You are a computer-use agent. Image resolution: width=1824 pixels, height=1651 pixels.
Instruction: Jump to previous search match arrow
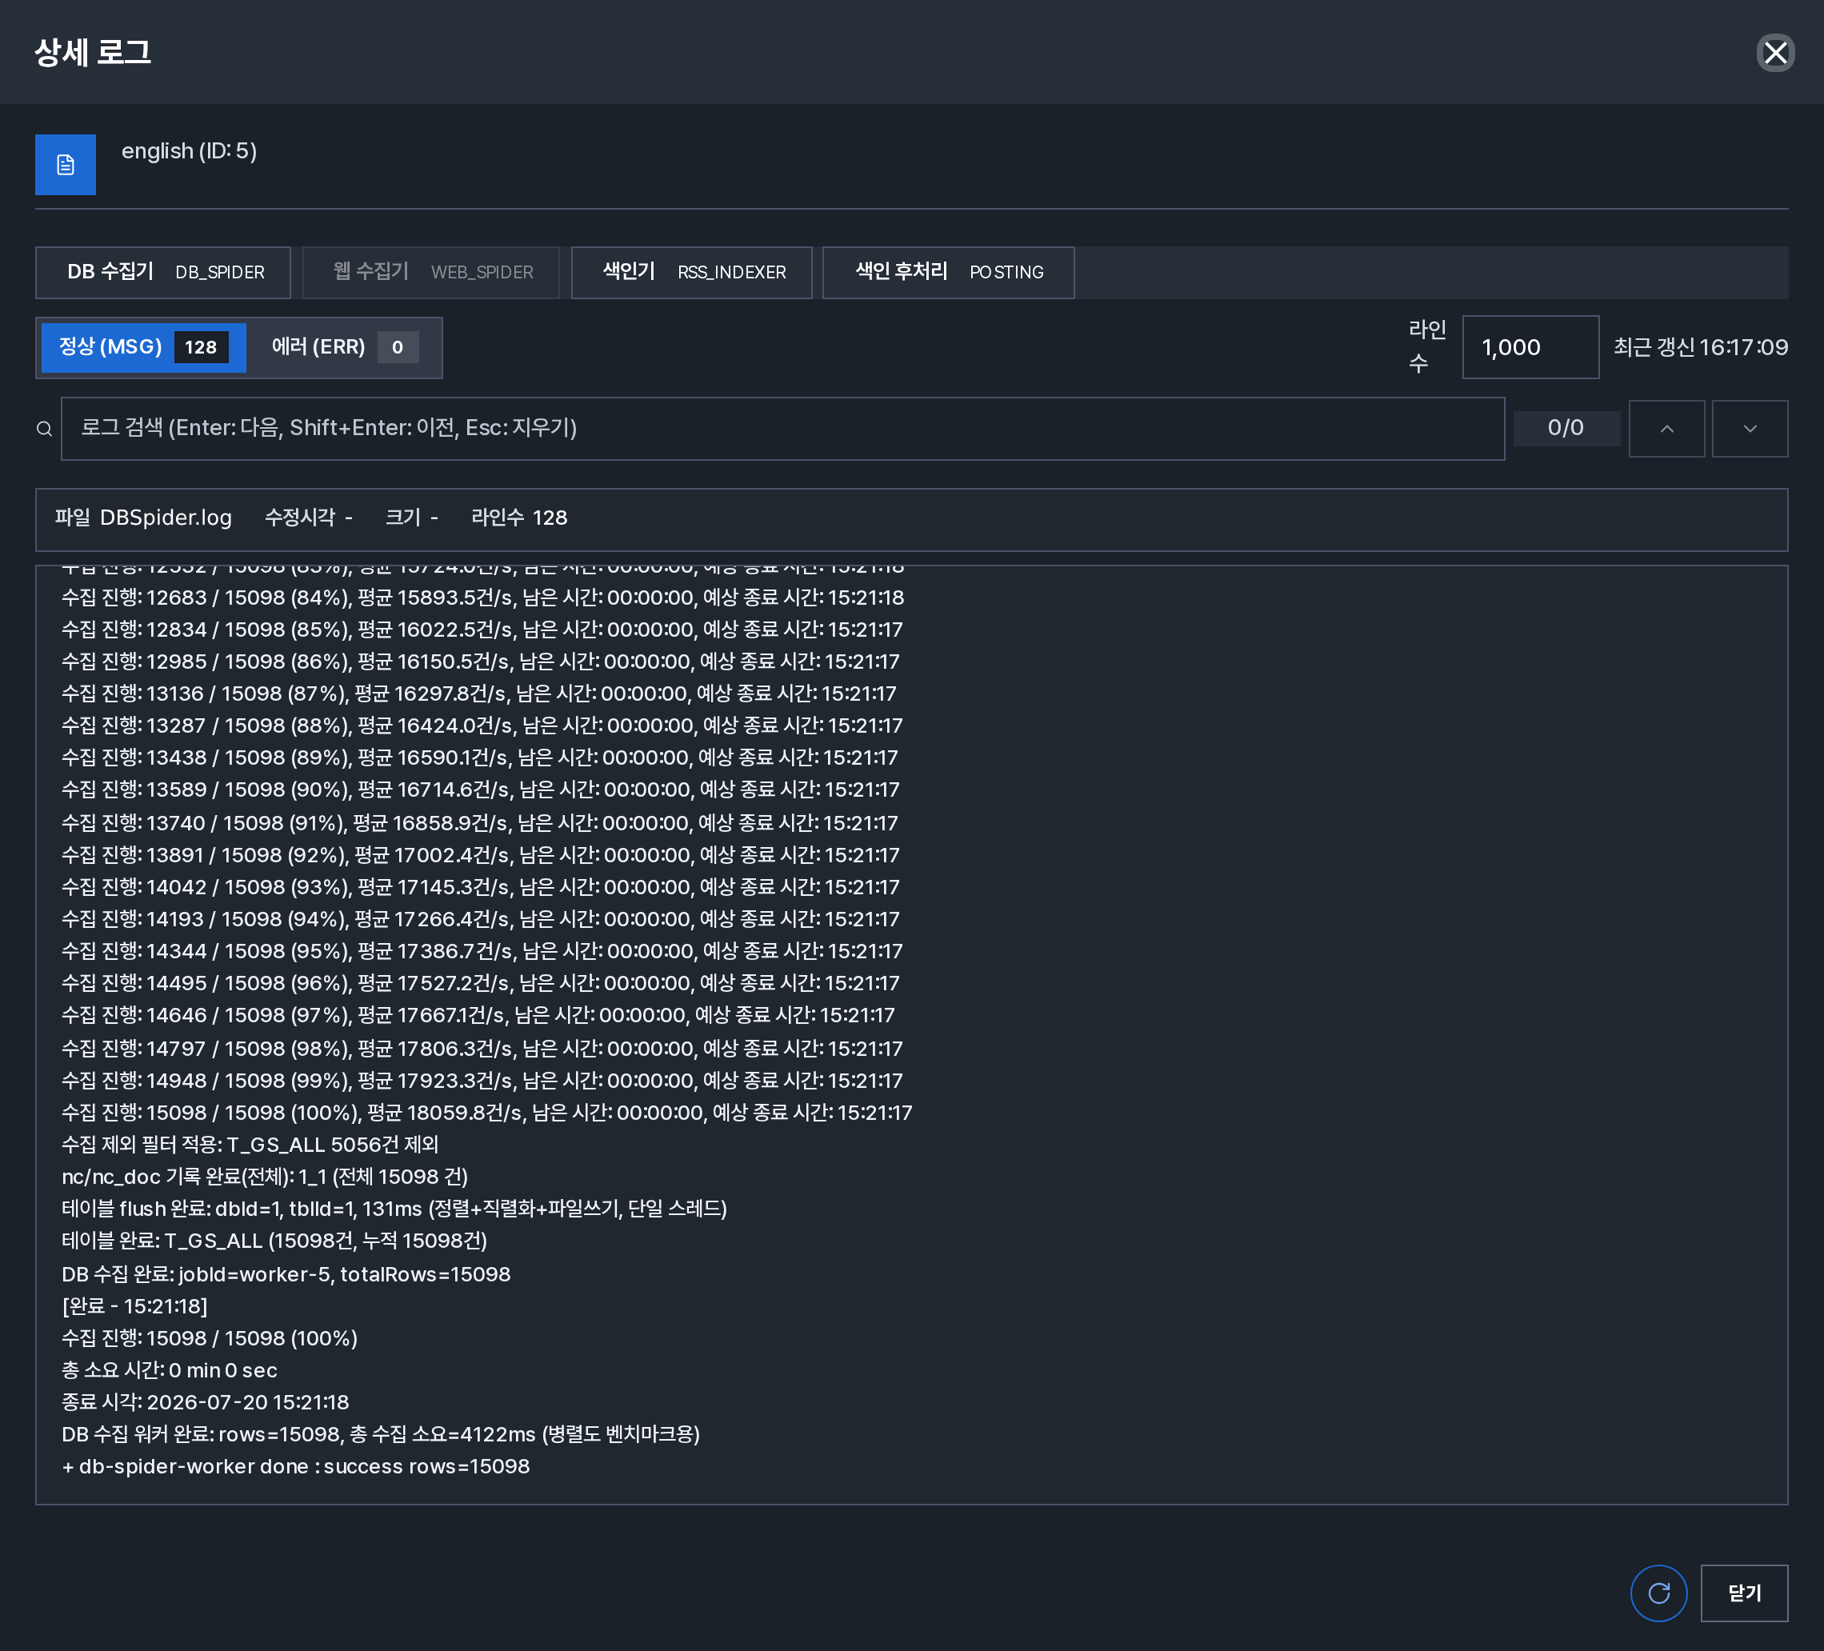click(x=1666, y=429)
